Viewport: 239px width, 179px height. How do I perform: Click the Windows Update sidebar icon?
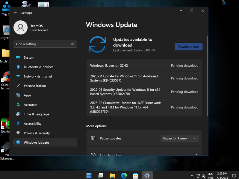pyautogui.click(x=18, y=142)
